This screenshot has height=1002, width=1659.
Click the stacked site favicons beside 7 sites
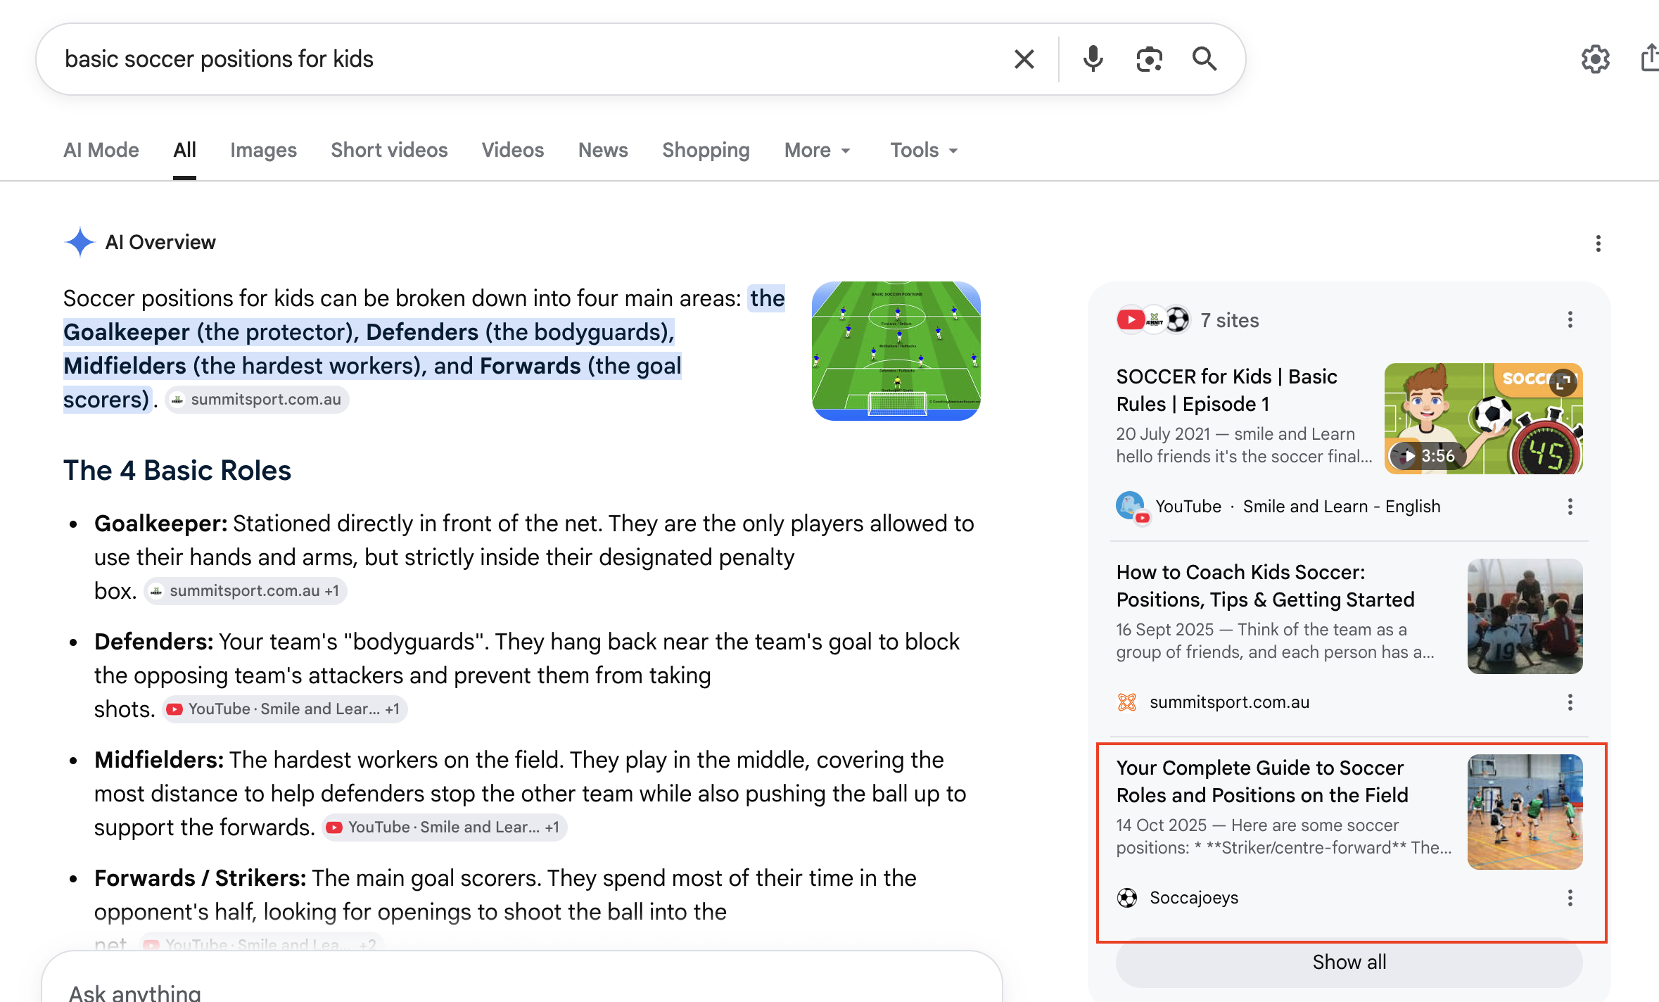coord(1153,320)
